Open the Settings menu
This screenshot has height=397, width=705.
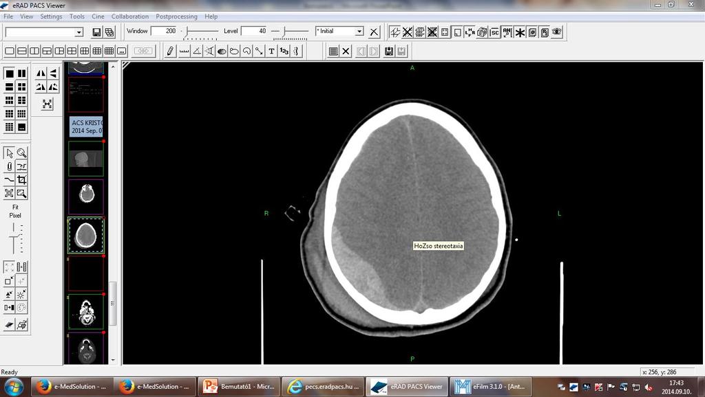51,16
